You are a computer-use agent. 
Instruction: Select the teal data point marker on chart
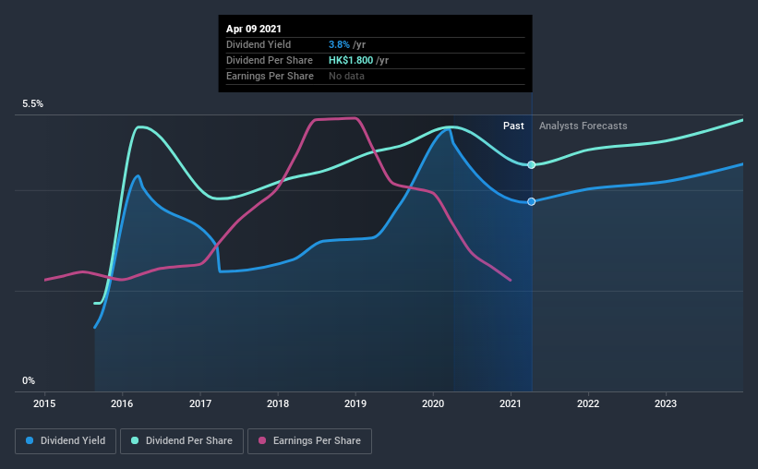531,165
